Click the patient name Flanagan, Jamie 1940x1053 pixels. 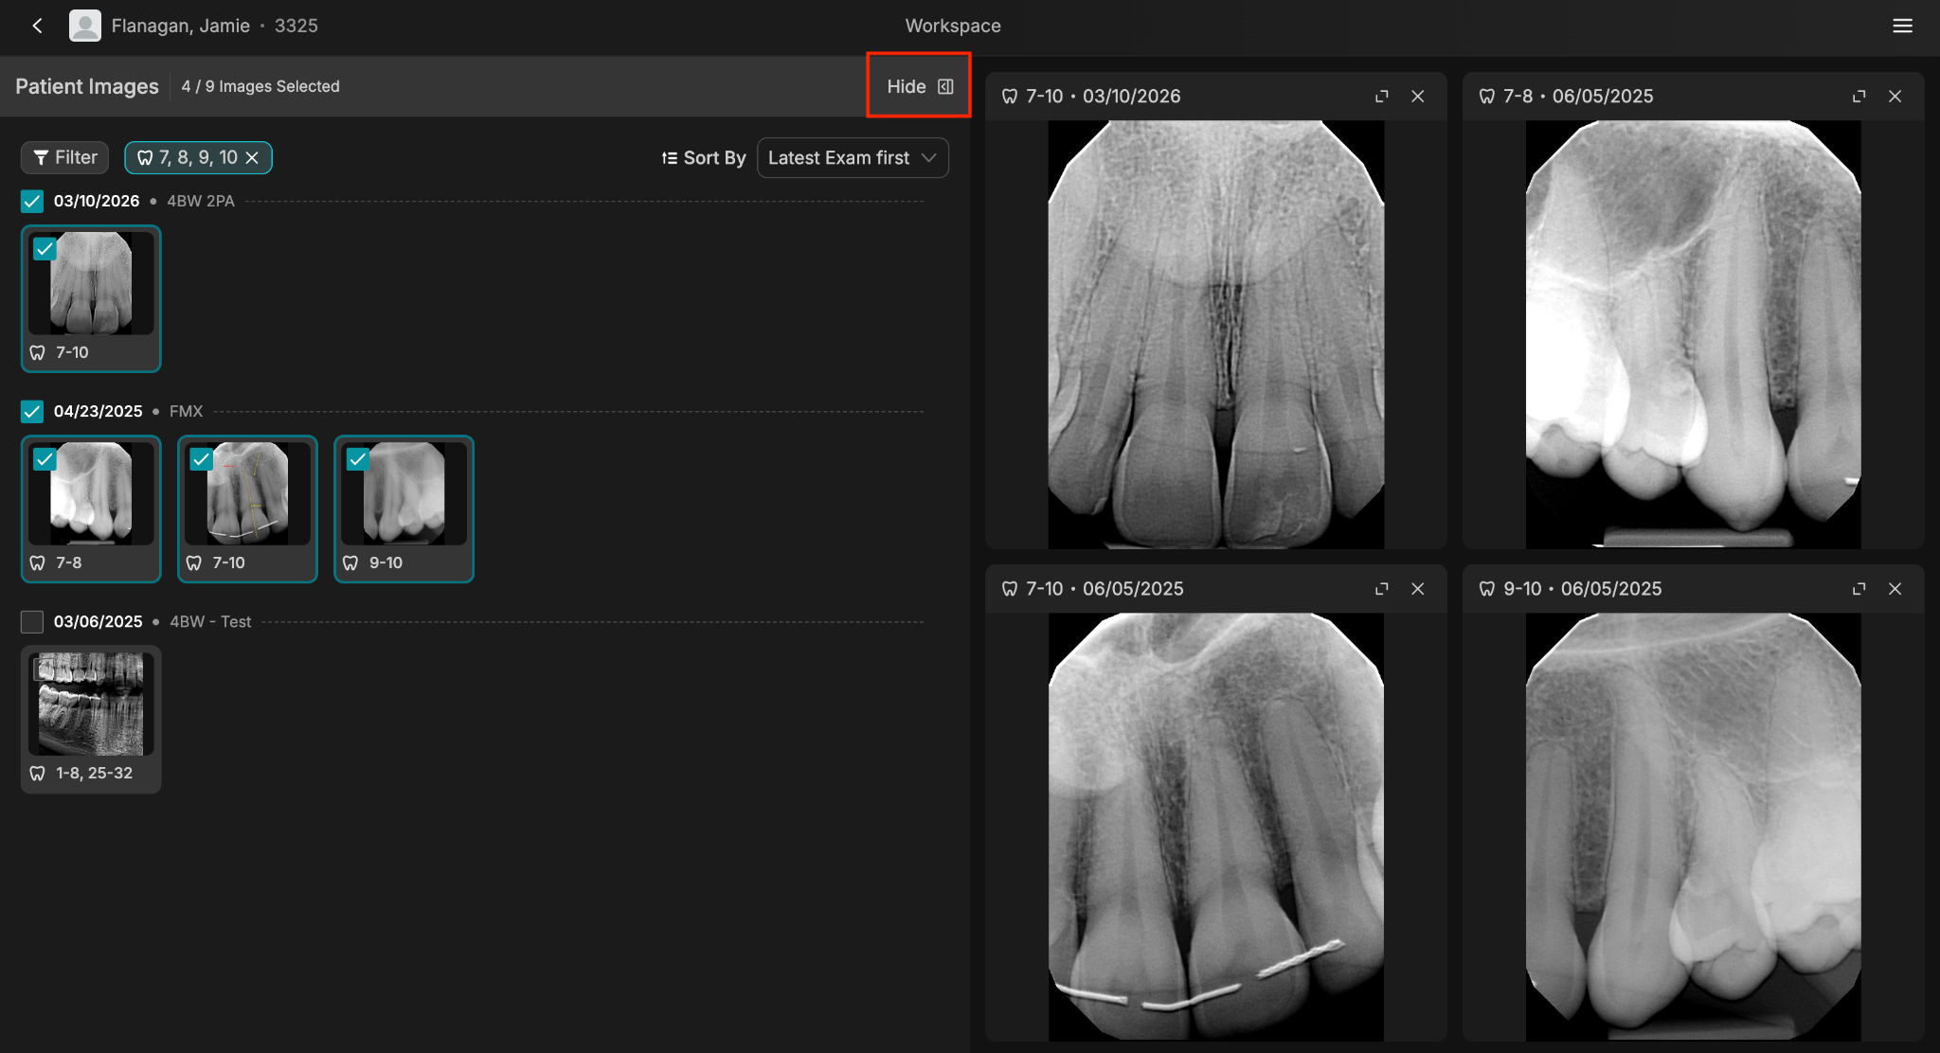[180, 26]
